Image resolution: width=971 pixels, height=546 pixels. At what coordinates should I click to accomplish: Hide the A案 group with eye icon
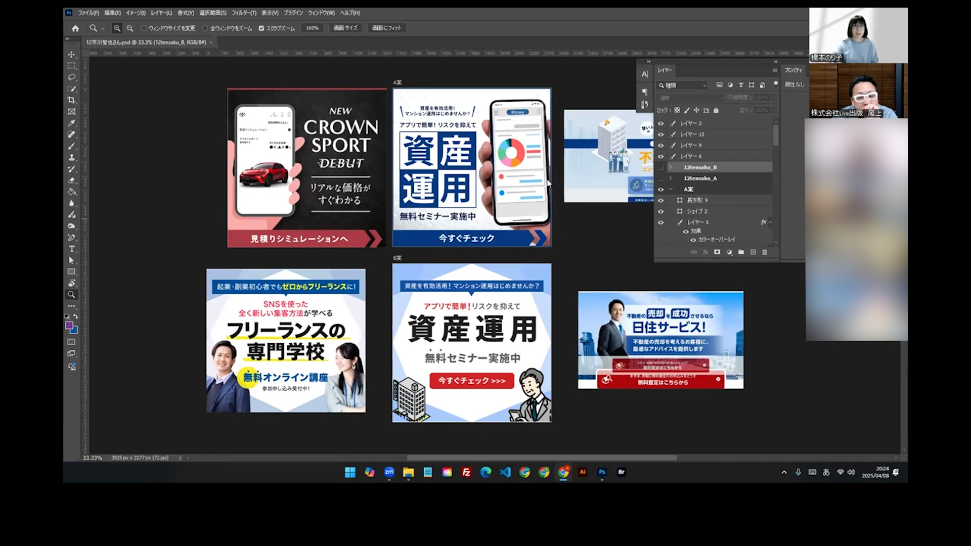tap(660, 190)
